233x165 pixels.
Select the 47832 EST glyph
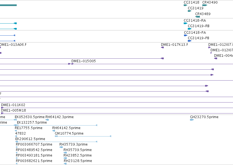coord(16,136)
